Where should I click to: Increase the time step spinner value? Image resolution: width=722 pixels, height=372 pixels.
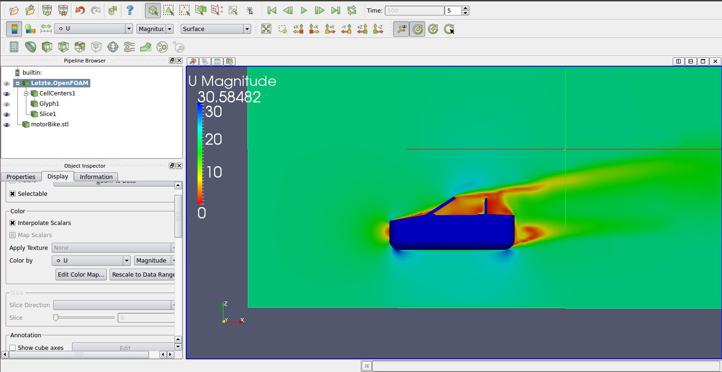[x=465, y=8]
